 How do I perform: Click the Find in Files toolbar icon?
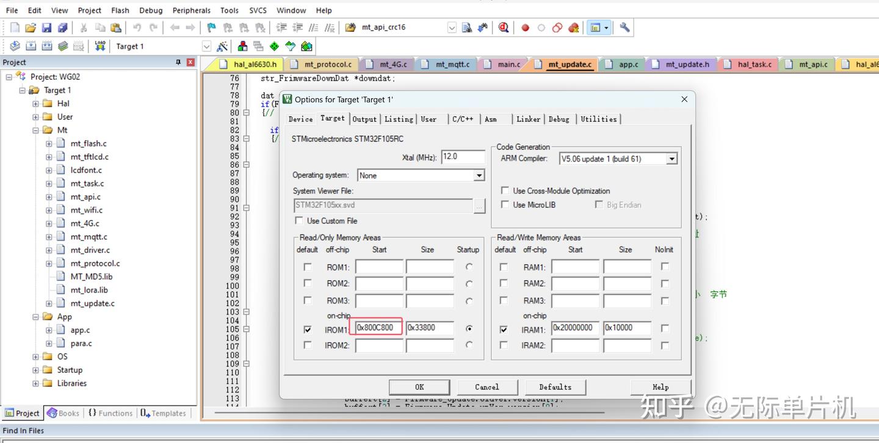click(x=466, y=27)
